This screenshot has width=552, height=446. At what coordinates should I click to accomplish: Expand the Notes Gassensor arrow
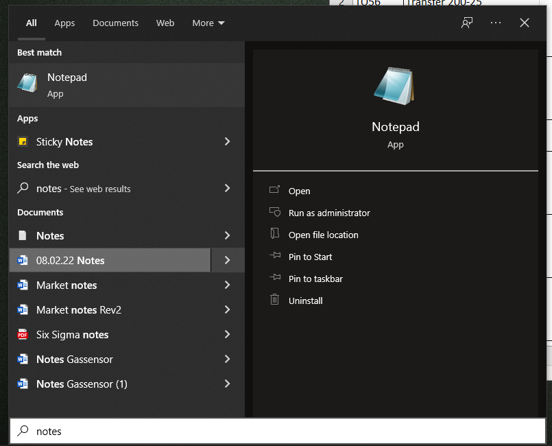(x=228, y=359)
